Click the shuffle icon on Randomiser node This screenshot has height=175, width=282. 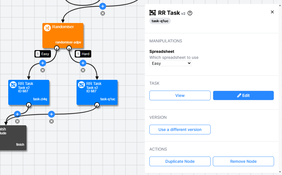pyautogui.click(x=47, y=28)
